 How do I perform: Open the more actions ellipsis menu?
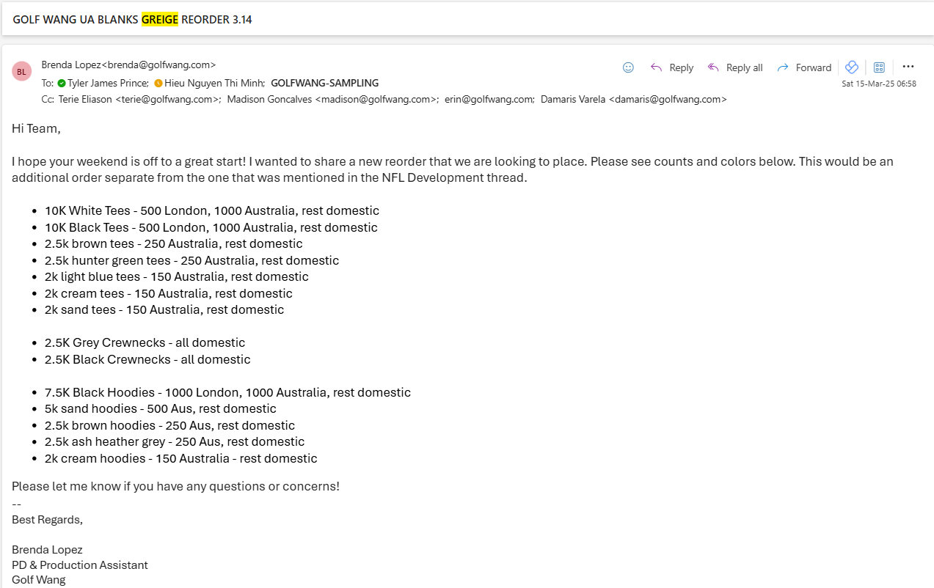(908, 67)
